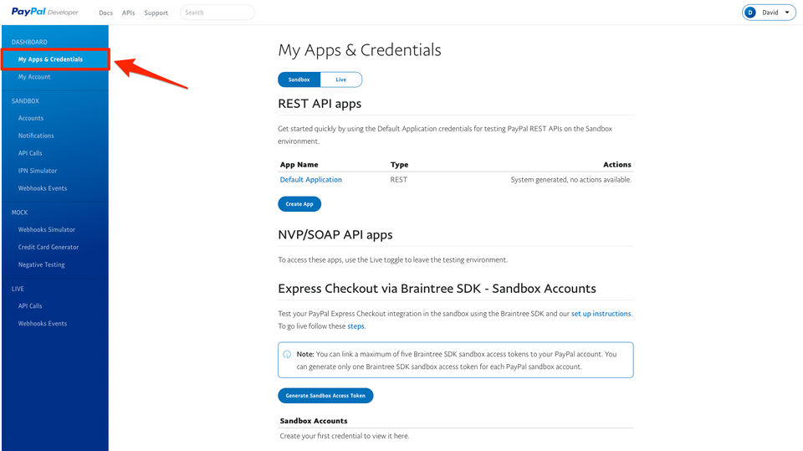
Task: Follow the go live steps link
Action: [356, 326]
